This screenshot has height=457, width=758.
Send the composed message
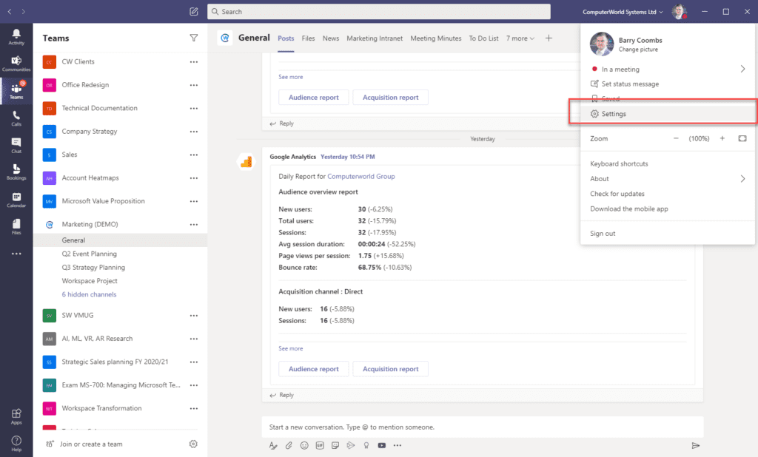[x=696, y=445]
